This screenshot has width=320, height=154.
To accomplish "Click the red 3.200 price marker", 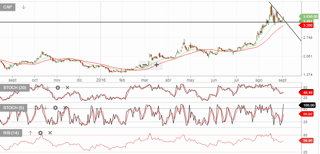I will pyautogui.click(x=307, y=25).
